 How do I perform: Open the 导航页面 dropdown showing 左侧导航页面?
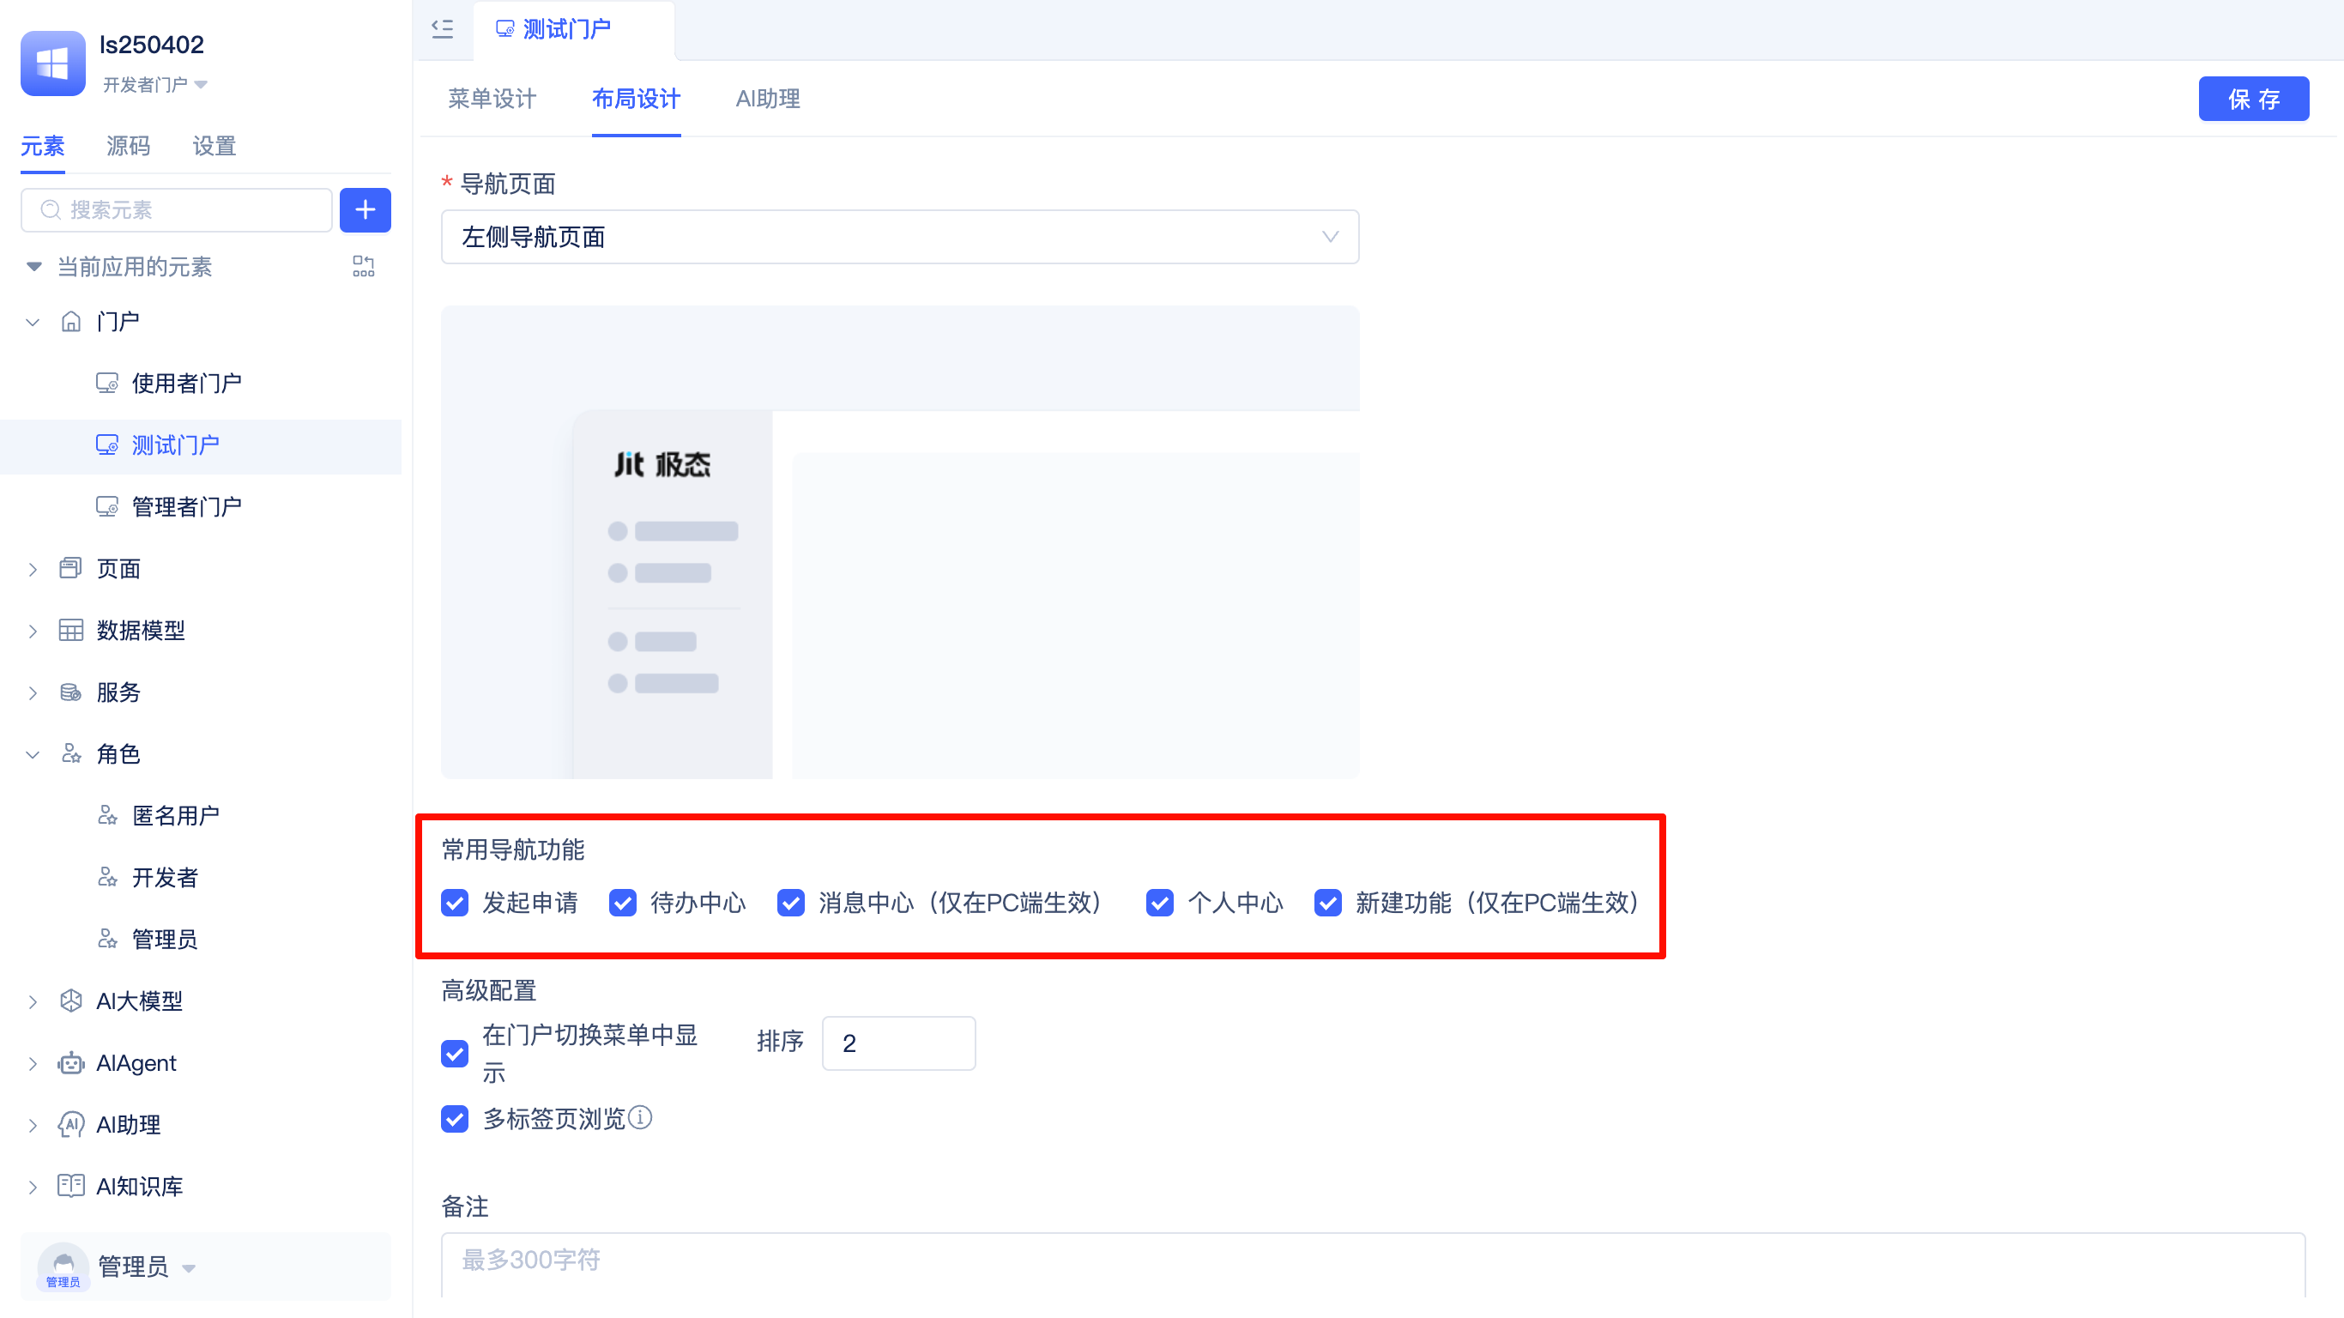900,238
